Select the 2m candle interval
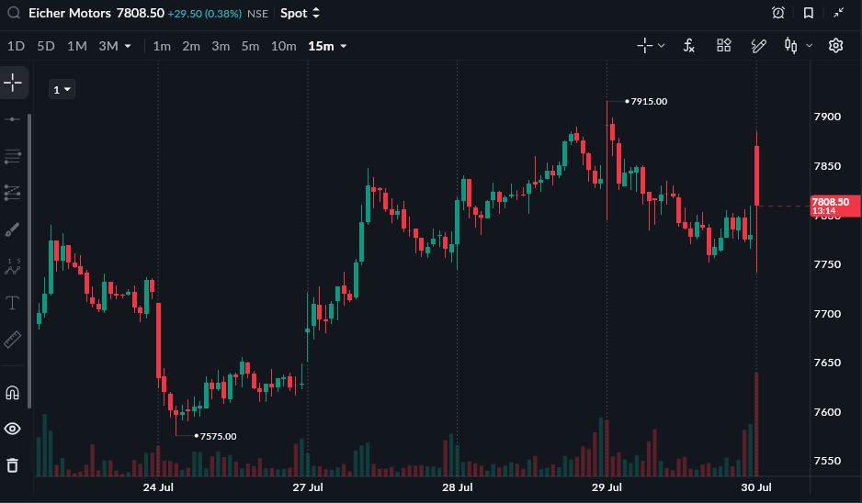862x503 pixels. point(191,46)
